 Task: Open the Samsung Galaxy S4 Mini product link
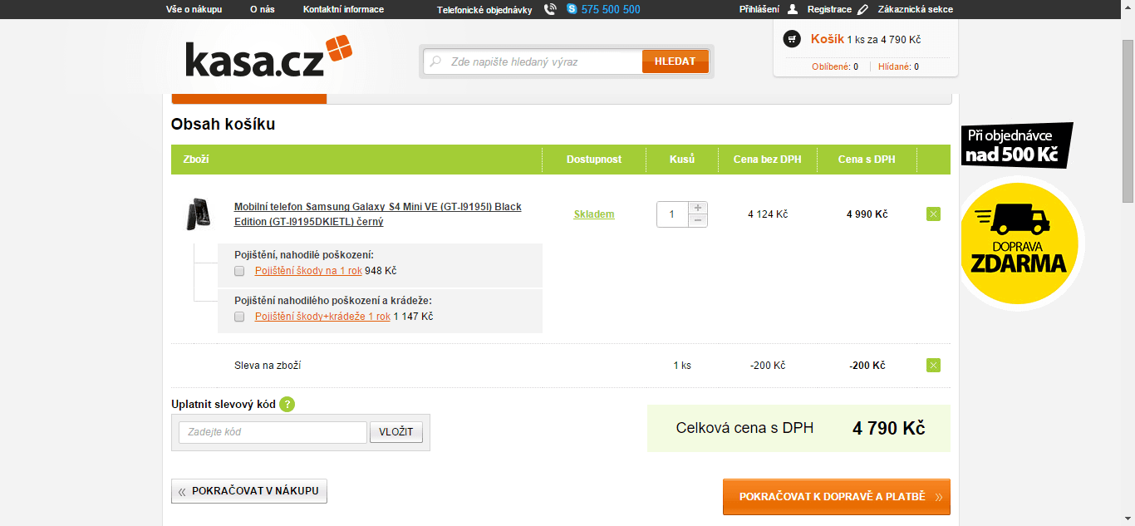378,214
